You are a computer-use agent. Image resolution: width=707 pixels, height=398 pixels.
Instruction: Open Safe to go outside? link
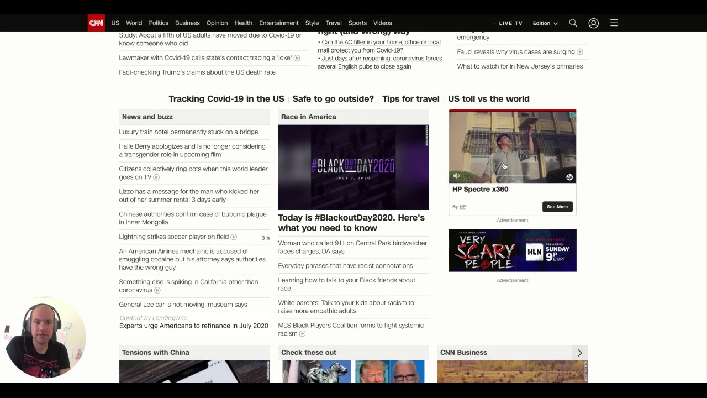click(333, 99)
